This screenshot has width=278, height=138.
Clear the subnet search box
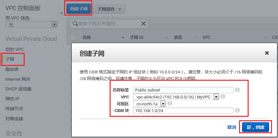point(144,23)
